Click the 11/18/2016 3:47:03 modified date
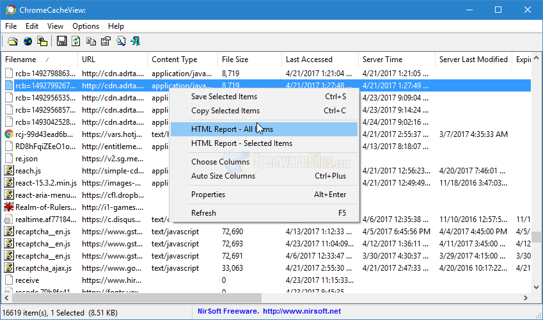The image size is (543, 320). click(473, 183)
